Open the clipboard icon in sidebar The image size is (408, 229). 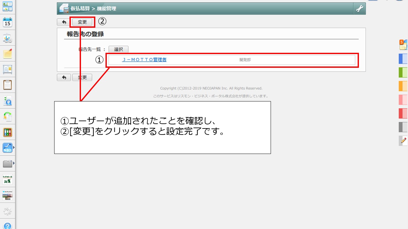7,85
